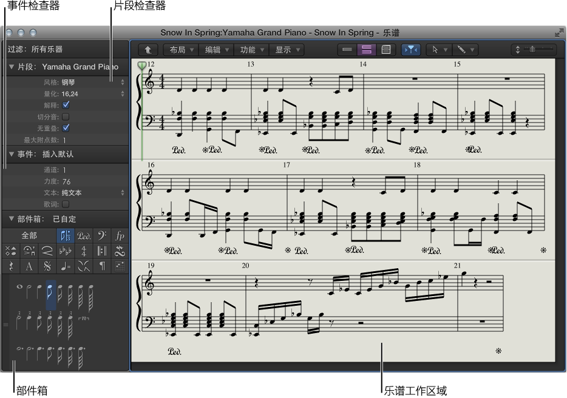Pick the sixteenth note in Part Box

[x=60, y=294]
